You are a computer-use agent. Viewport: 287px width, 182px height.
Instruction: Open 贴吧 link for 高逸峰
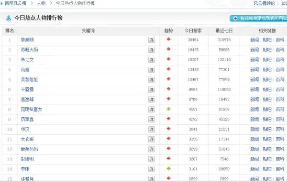(267, 100)
